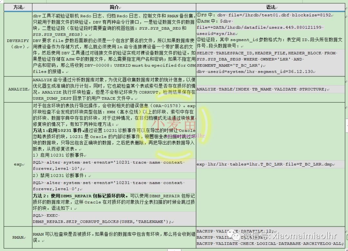
Task: Select the ANALYZE method cell
Action: coord(18,89)
